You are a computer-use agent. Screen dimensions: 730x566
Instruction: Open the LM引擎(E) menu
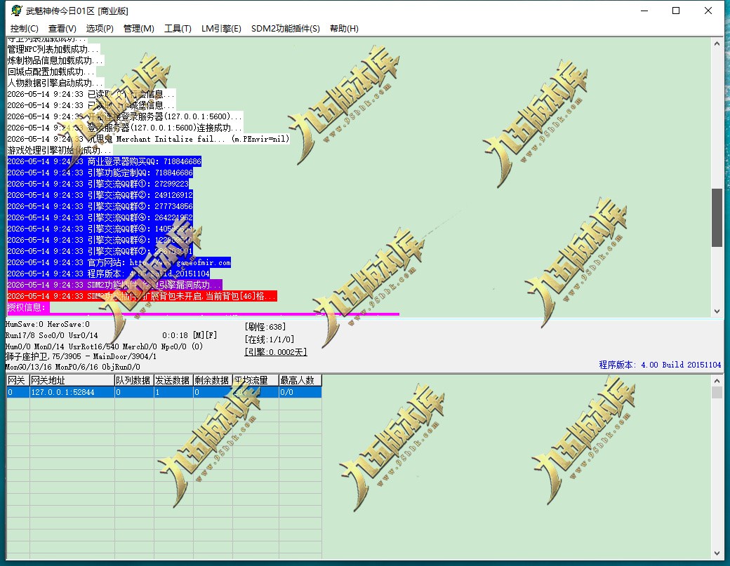(221, 28)
